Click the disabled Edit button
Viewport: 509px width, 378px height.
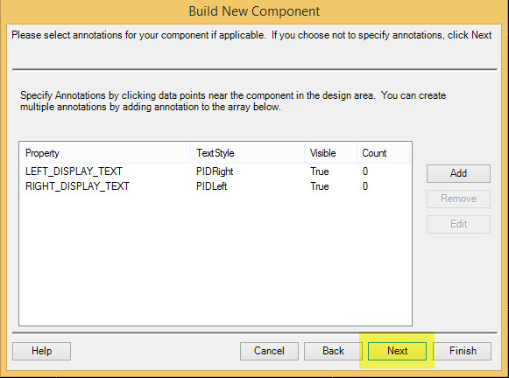pyautogui.click(x=458, y=224)
